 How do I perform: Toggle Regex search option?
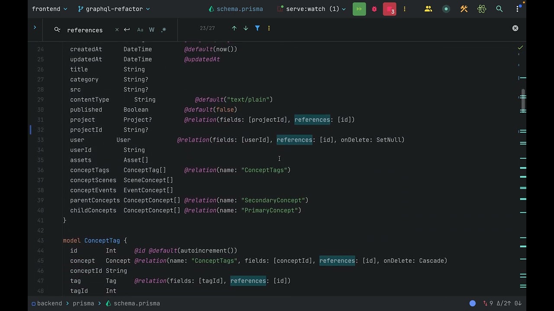[164, 30]
